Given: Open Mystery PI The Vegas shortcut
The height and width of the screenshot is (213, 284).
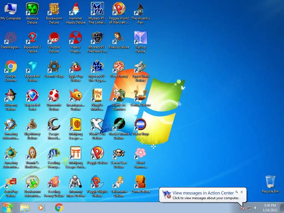Looking at the screenshot, I should pyautogui.click(x=97, y=71).
